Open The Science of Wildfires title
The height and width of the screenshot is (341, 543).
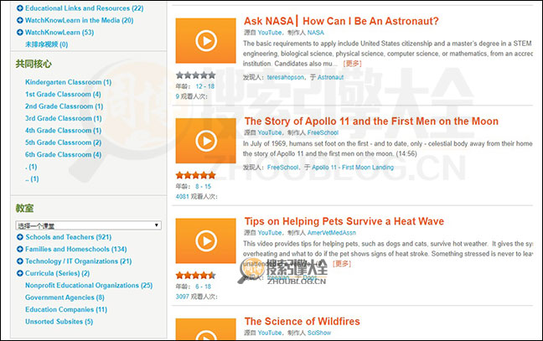click(302, 321)
